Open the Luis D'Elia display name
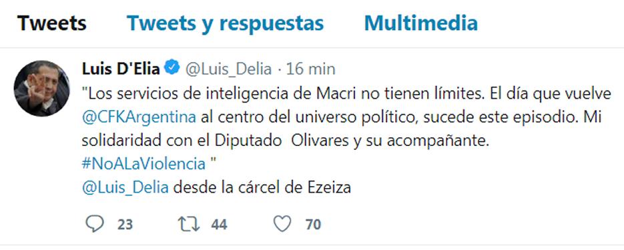Screen dimensions: 624x250 (x=121, y=69)
